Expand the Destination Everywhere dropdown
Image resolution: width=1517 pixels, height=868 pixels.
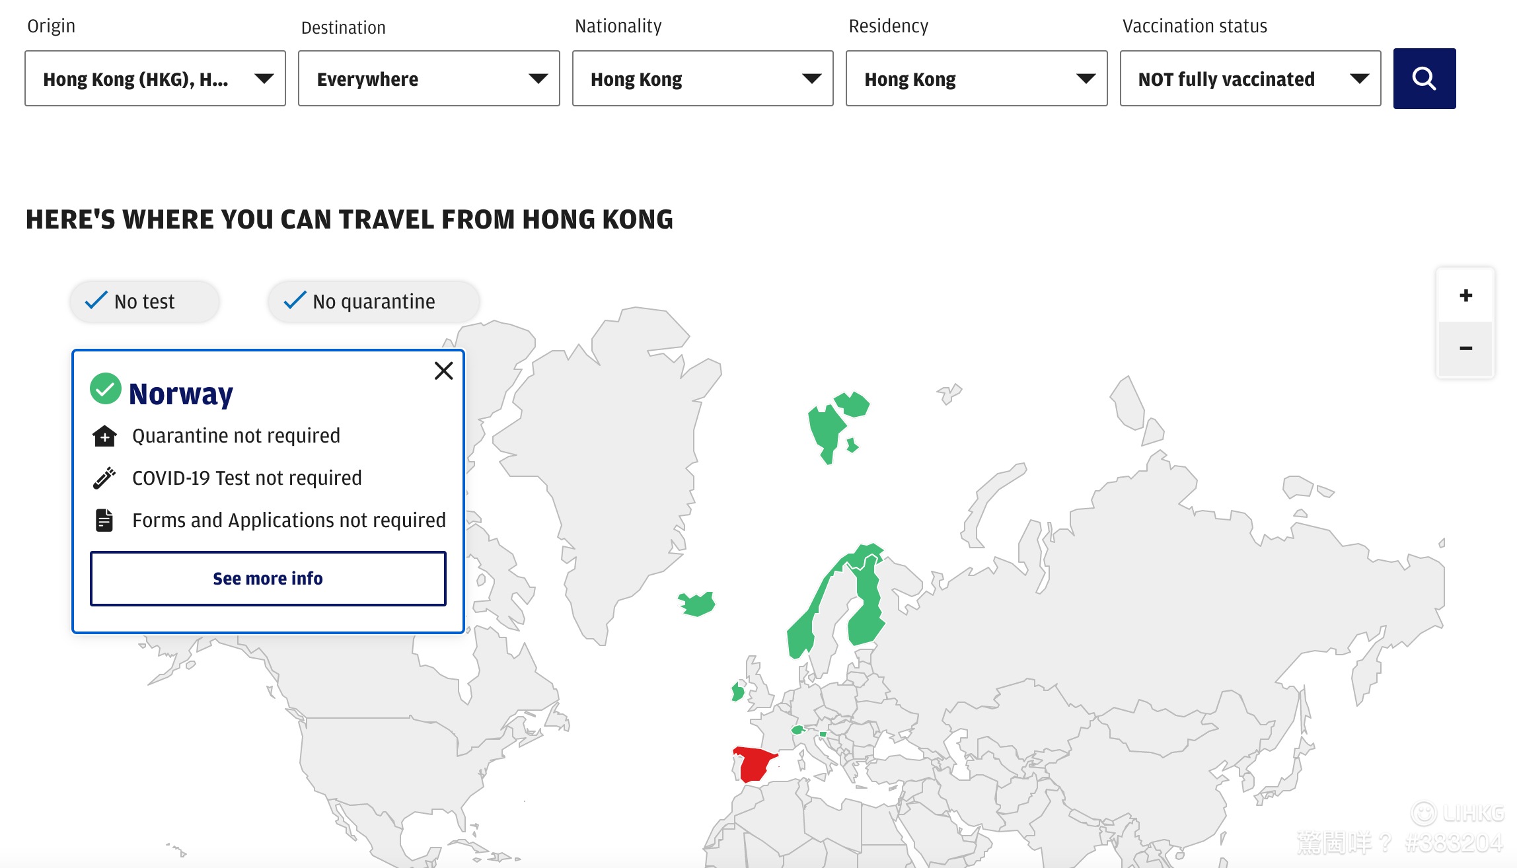[429, 79]
